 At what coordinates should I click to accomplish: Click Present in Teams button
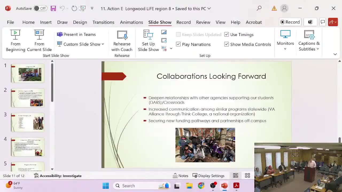[76, 34]
